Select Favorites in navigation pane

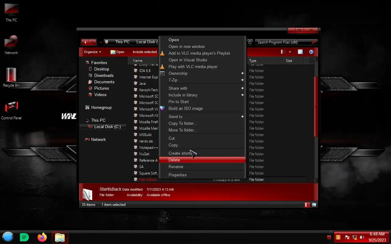click(x=99, y=63)
